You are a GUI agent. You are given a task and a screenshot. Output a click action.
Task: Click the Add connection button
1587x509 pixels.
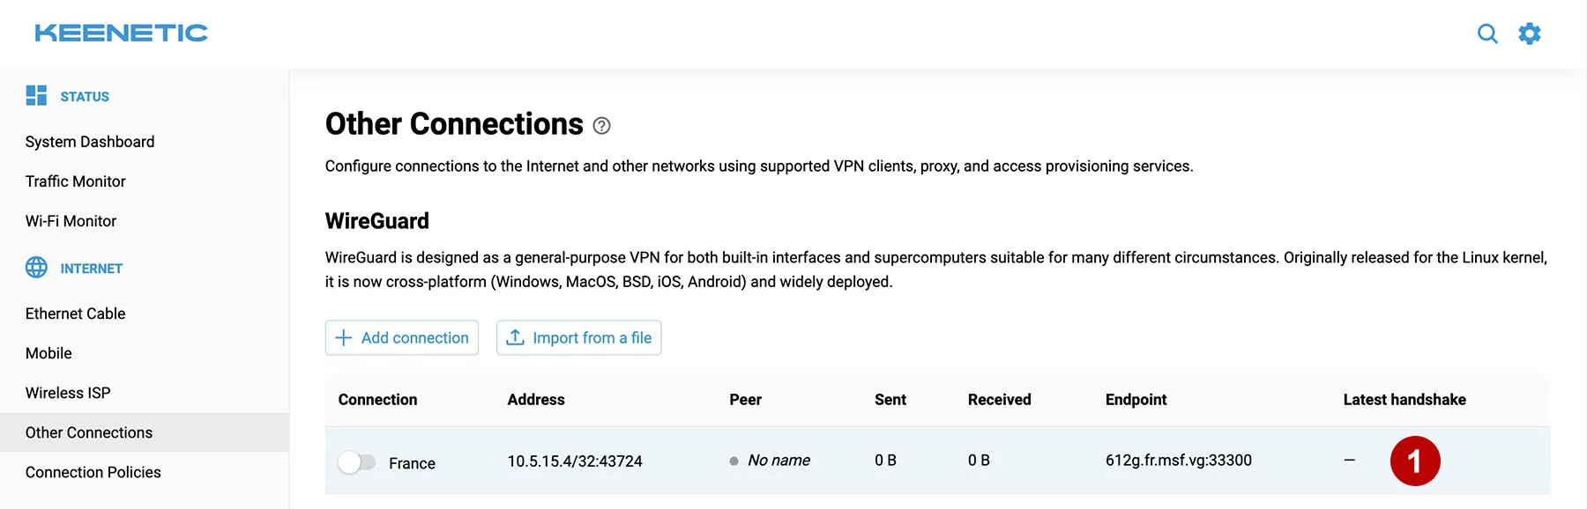[401, 337]
